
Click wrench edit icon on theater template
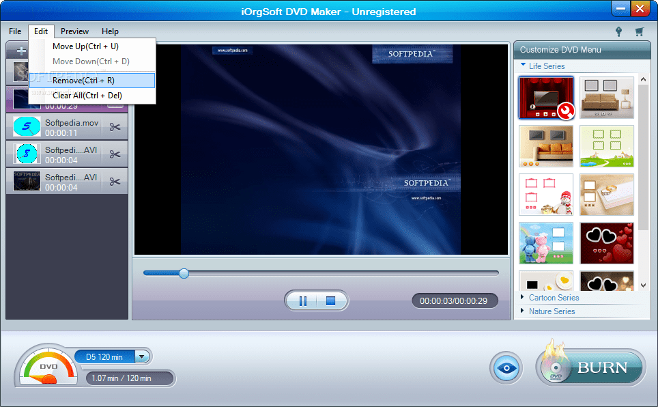pyautogui.click(x=566, y=111)
